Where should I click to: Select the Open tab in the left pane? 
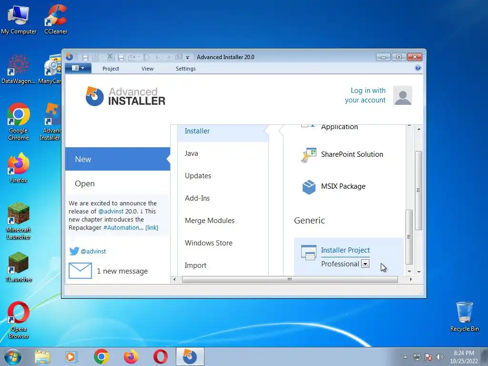(x=118, y=183)
